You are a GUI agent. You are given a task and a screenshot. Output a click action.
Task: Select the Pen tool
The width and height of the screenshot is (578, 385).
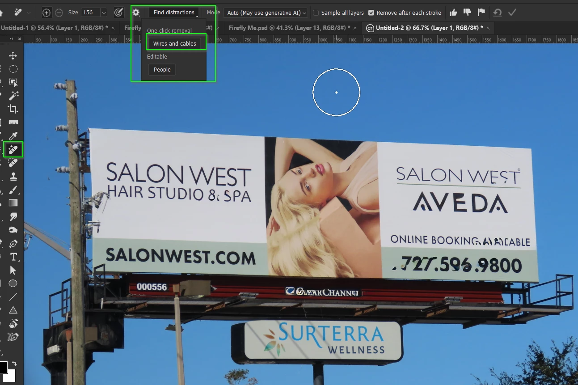pos(13,243)
